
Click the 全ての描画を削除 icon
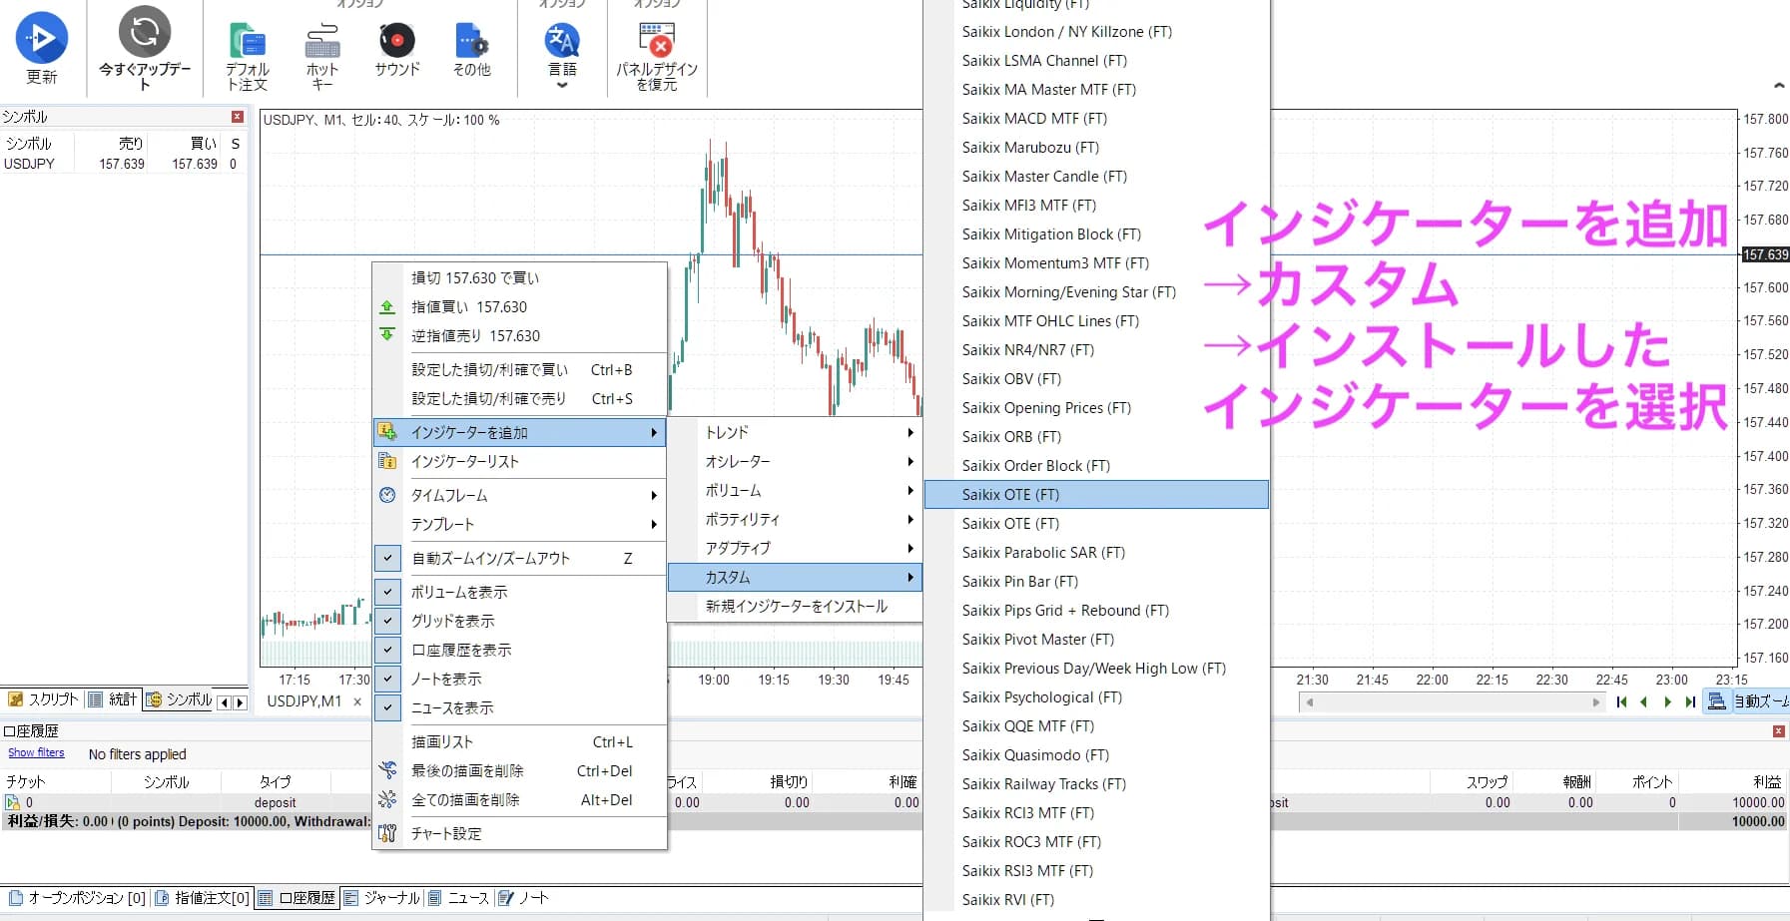pos(387,799)
